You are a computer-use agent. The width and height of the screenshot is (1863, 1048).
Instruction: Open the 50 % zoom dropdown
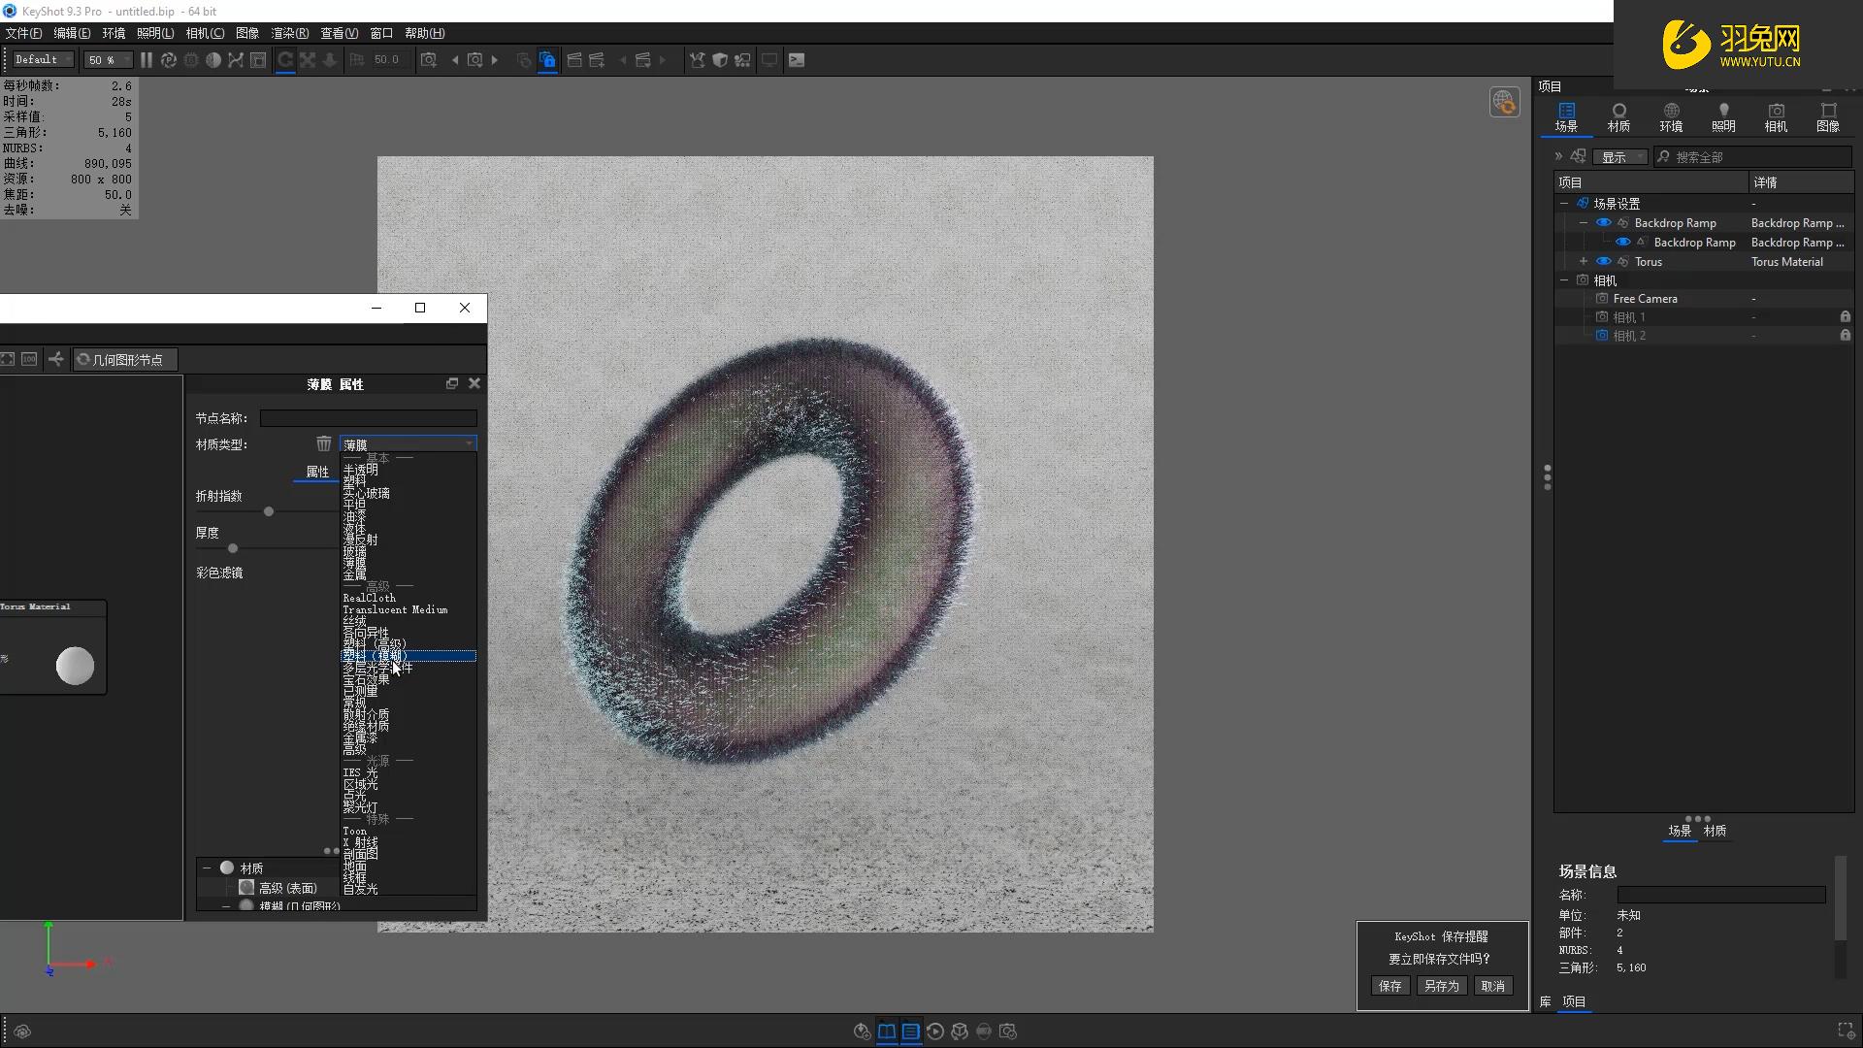108,60
